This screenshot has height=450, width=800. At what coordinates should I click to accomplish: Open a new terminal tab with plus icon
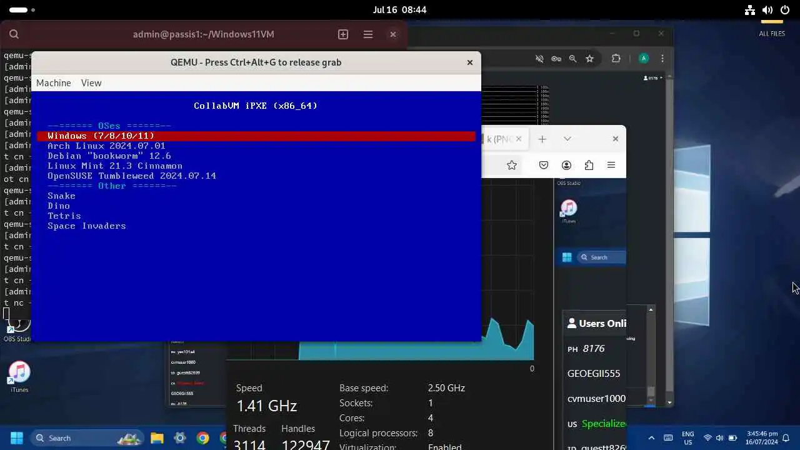(x=343, y=34)
